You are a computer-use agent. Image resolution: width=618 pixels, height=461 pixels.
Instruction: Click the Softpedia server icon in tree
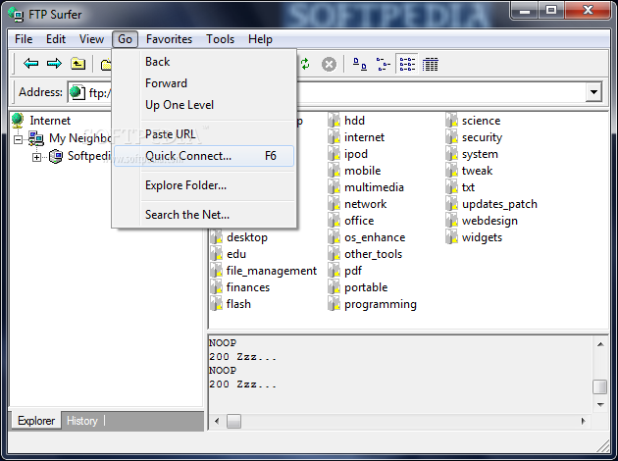click(56, 156)
